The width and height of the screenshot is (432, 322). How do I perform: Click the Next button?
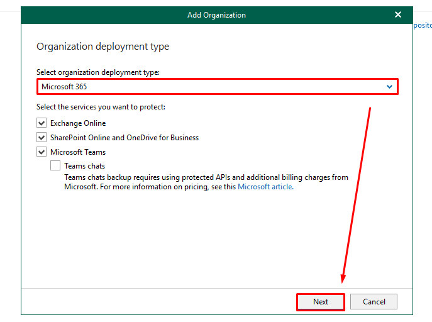click(321, 302)
